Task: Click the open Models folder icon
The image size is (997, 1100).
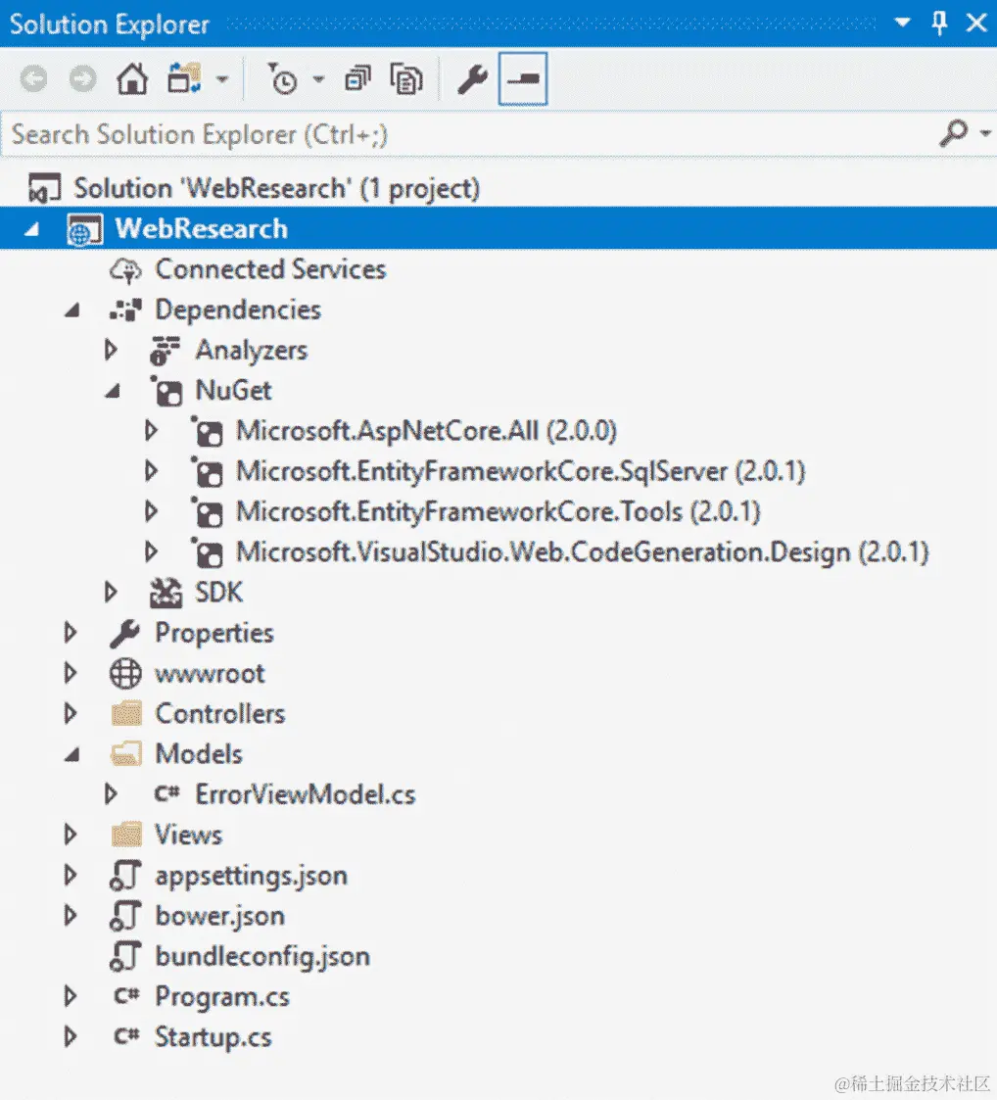Action: [x=126, y=754]
